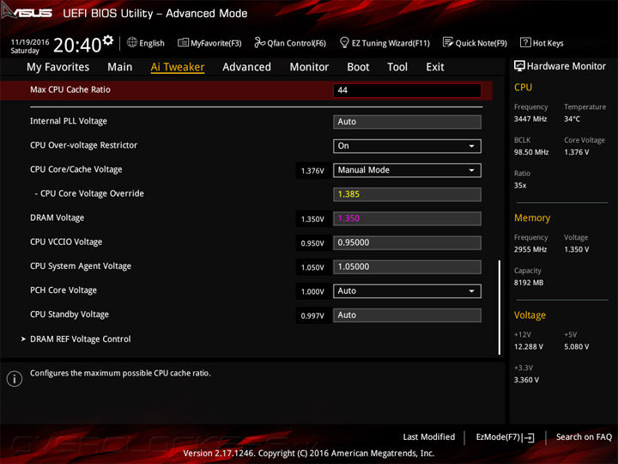Open CPU Over-voltage Restrictor dropdown

pyautogui.click(x=407, y=146)
